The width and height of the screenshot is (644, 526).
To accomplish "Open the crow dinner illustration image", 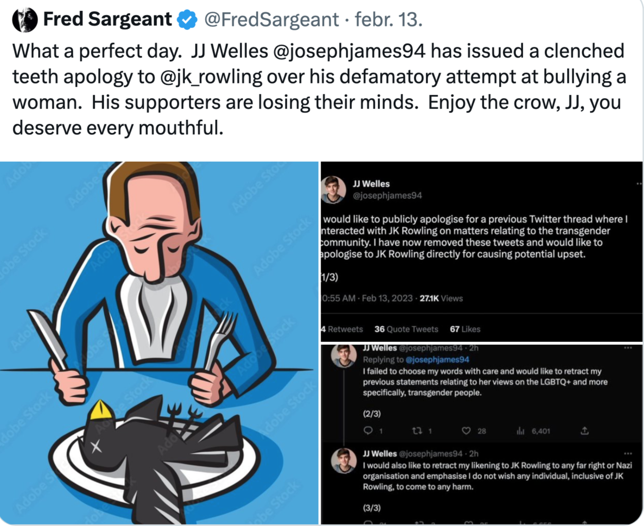I will point(159,342).
